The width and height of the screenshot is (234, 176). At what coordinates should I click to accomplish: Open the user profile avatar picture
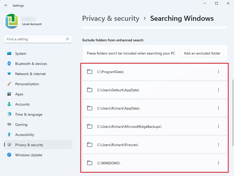[x=12, y=21]
